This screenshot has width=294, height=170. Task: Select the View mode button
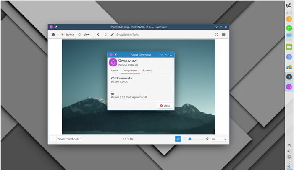(x=84, y=35)
